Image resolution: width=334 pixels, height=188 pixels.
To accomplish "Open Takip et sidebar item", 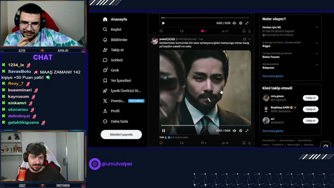I will point(113,50).
